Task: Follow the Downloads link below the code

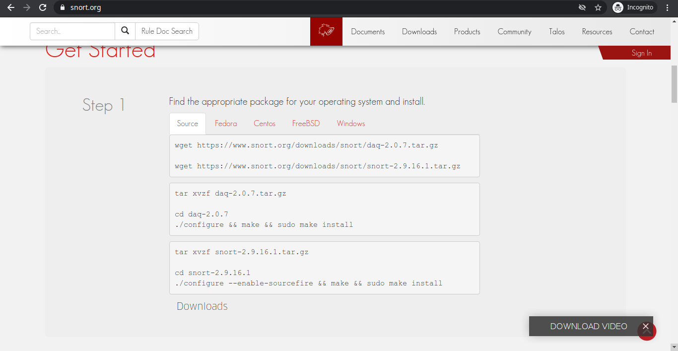Action: pos(202,306)
